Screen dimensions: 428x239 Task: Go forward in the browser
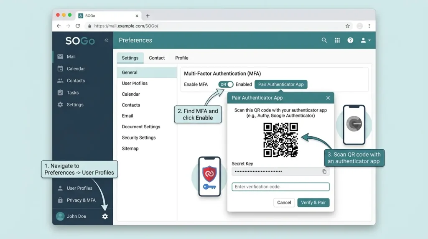[68, 26]
